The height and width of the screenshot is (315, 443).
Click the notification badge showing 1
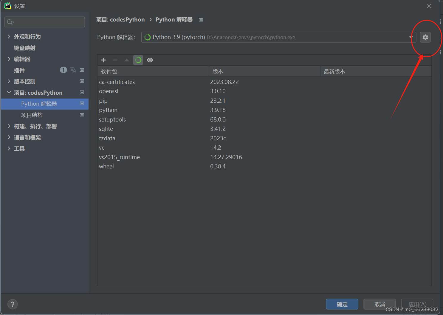point(63,70)
